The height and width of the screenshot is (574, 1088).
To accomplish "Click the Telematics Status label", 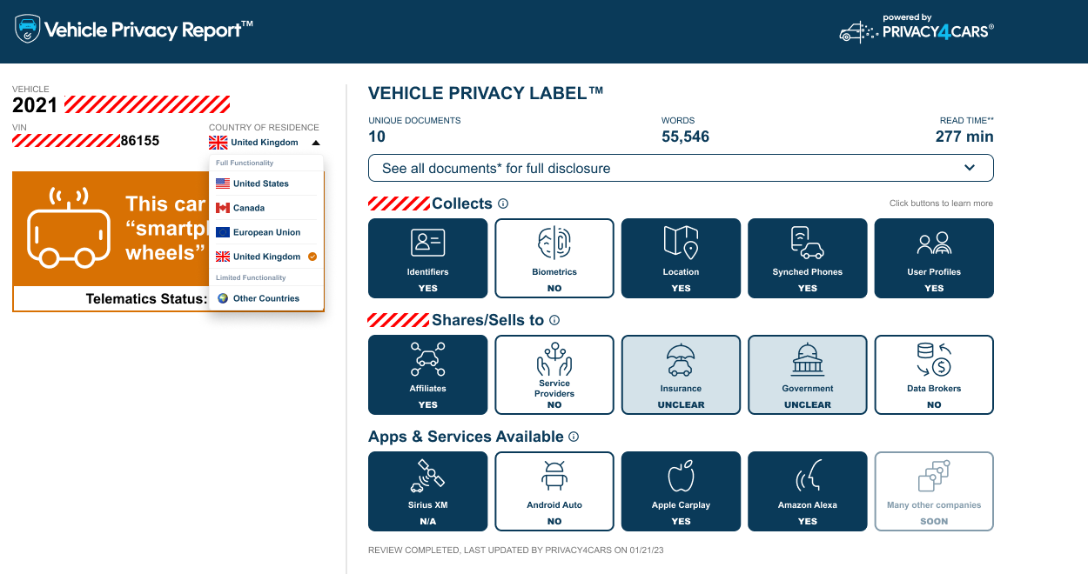I will pyautogui.click(x=146, y=299).
